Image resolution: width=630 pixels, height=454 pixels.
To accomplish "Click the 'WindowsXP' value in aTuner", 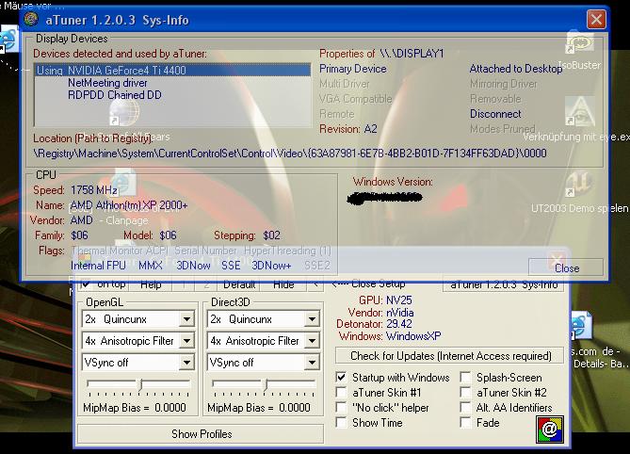I will [413, 336].
